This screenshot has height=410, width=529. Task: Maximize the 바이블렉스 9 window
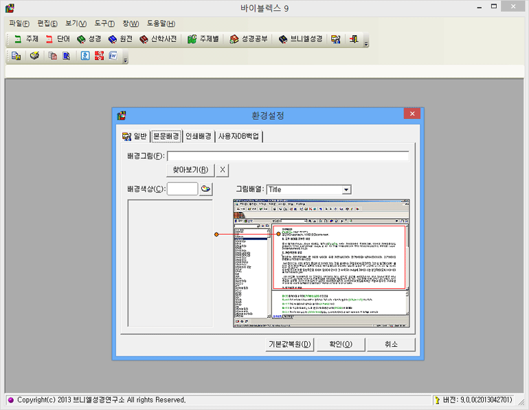(x=494, y=6)
